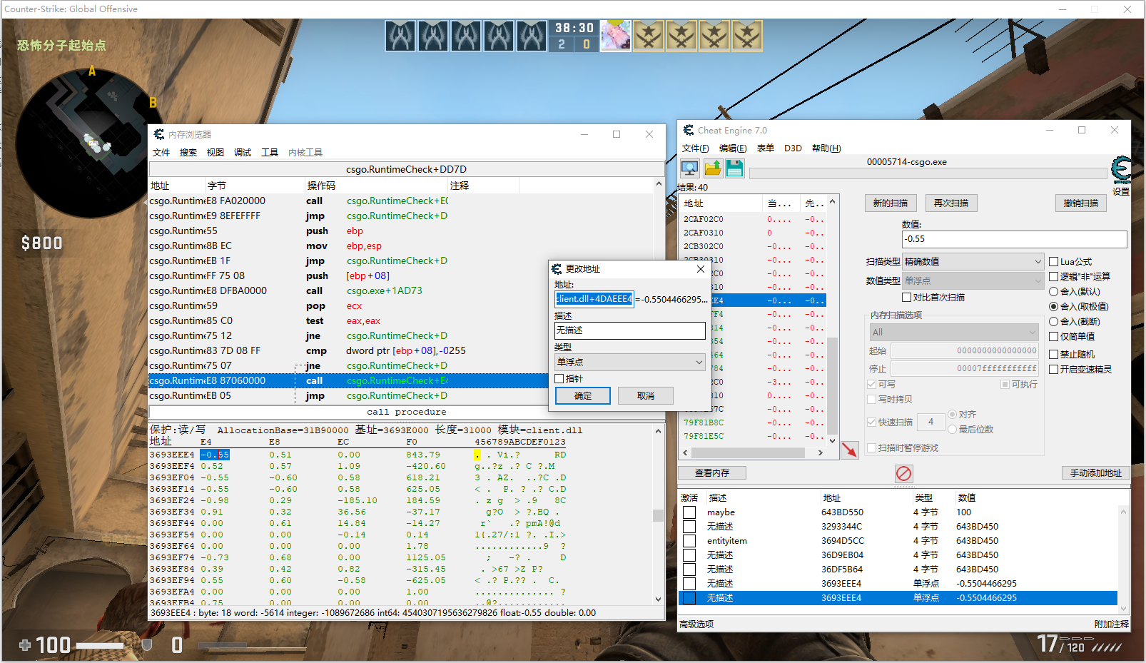This screenshot has height=663, width=1146.
Task: Open the process selector computer icon
Action: coord(689,168)
